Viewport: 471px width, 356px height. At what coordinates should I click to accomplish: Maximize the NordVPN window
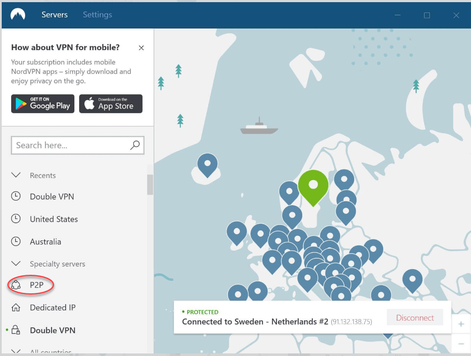coord(426,15)
